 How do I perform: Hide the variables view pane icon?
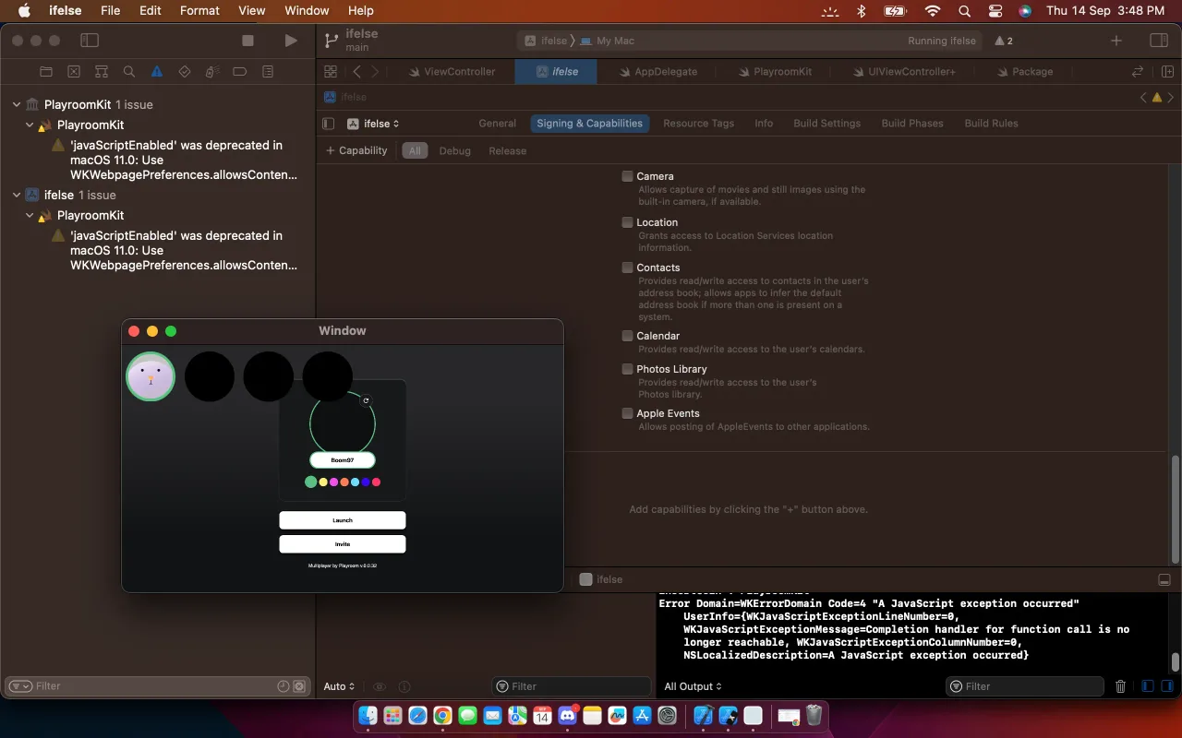coord(1147,686)
